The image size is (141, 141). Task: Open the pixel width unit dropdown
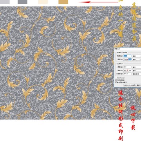tap(137, 56)
